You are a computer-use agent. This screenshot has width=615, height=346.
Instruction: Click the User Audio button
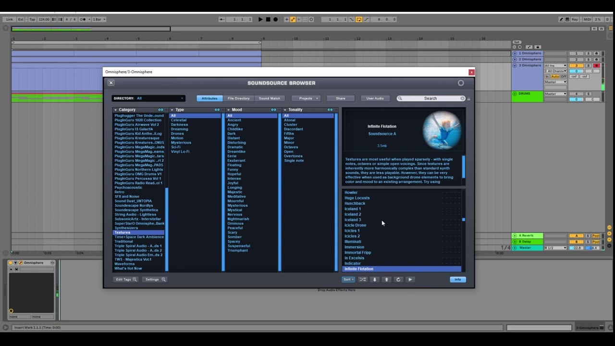tap(375, 99)
